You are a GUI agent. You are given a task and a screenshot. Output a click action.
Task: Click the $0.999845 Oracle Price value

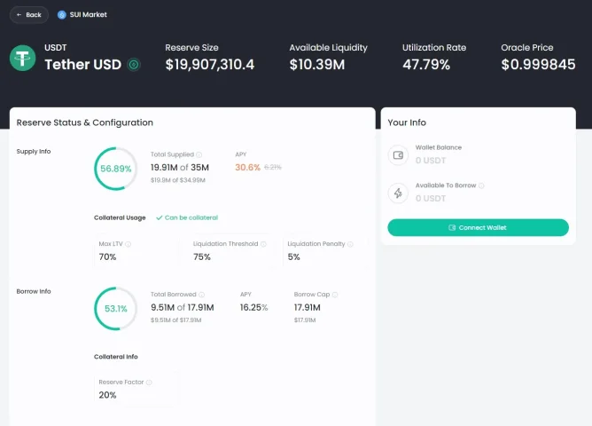(539, 65)
